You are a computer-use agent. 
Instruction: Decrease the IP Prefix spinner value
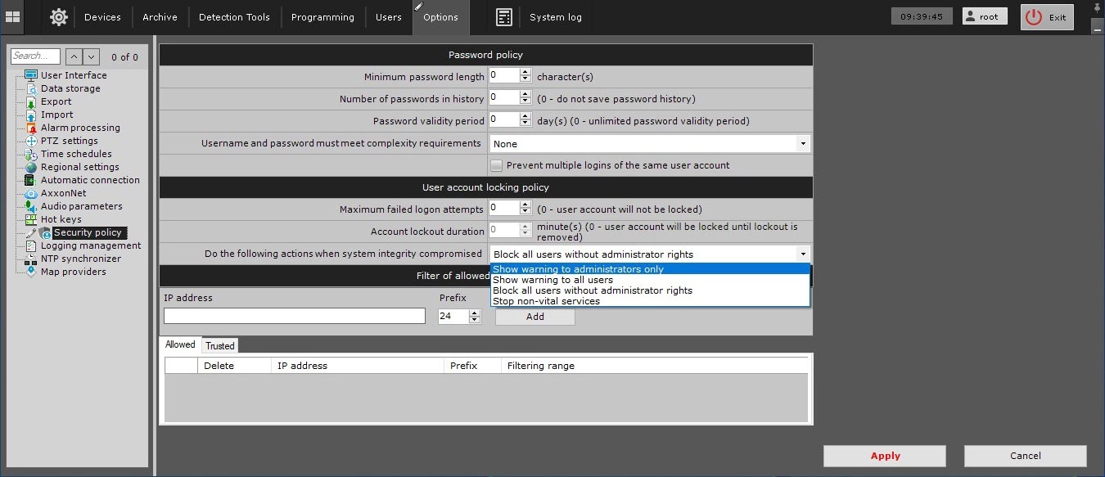[x=475, y=320]
